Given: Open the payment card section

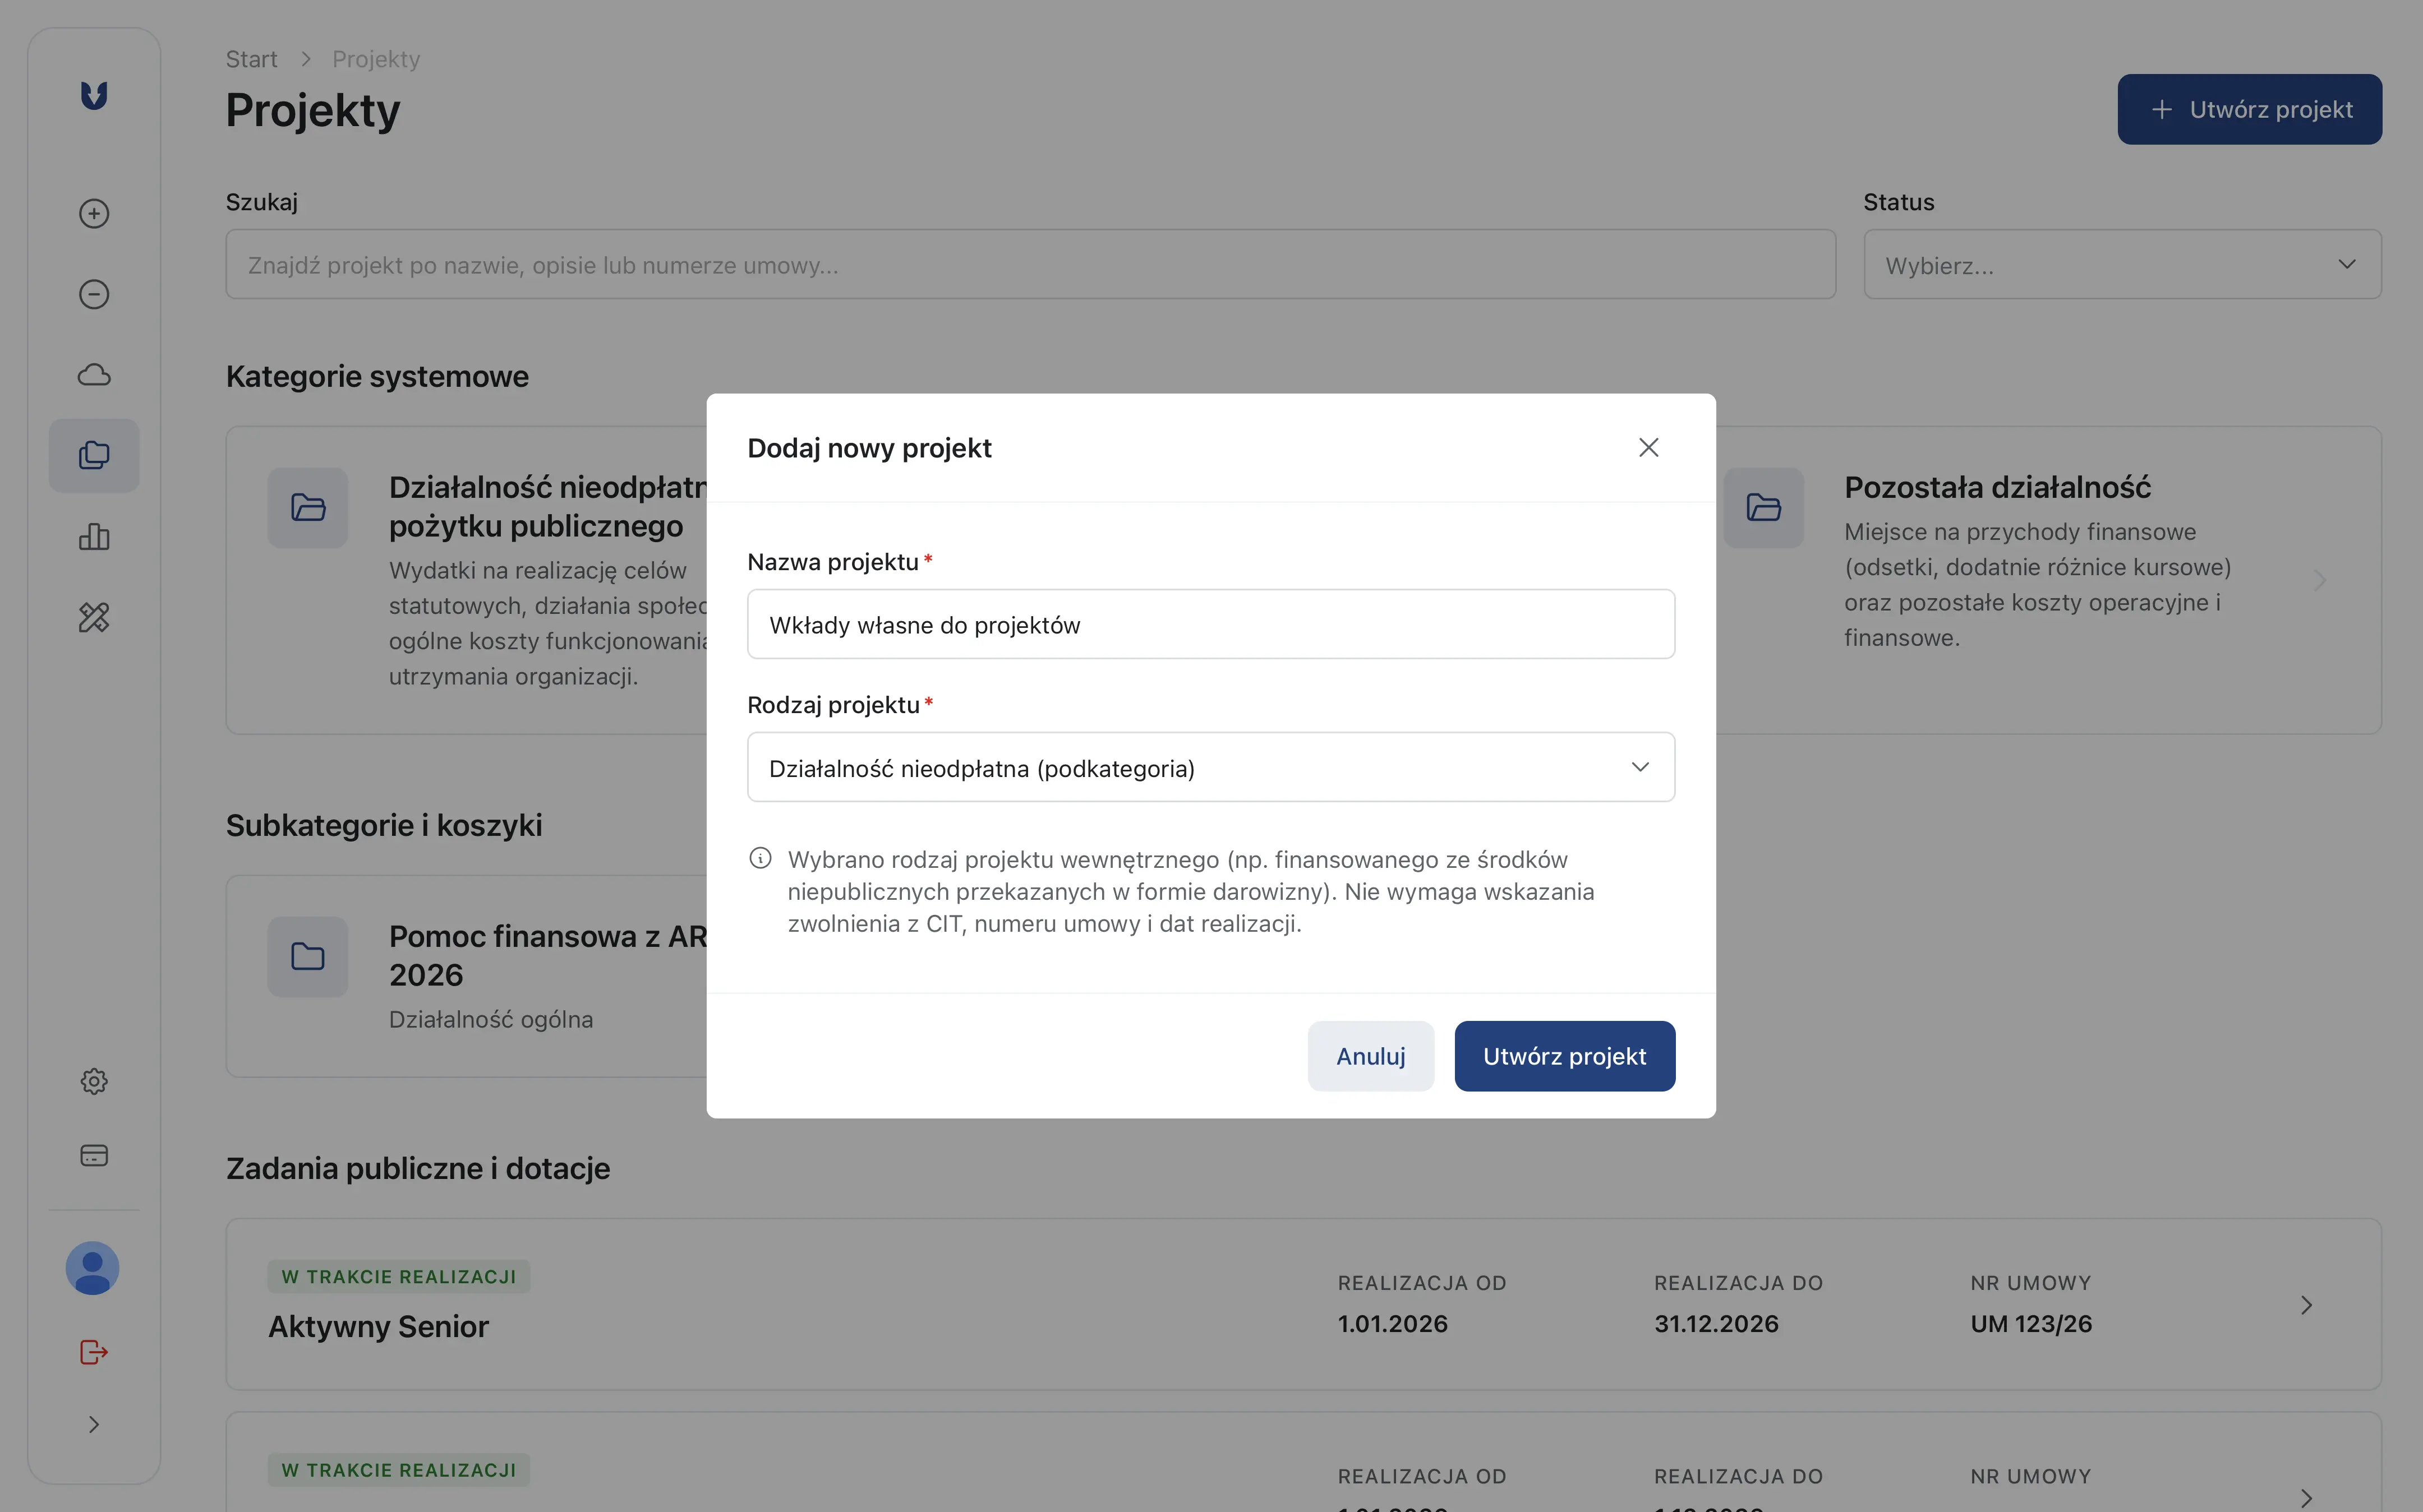Looking at the screenshot, I should point(93,1155).
